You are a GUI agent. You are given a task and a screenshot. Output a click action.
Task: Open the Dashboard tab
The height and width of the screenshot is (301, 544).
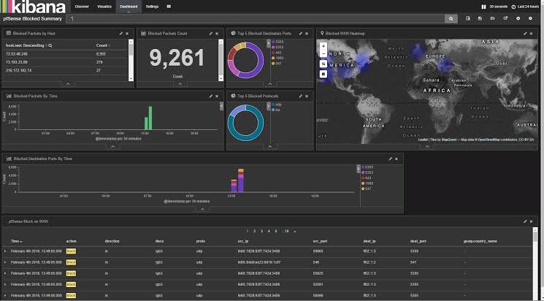click(129, 7)
